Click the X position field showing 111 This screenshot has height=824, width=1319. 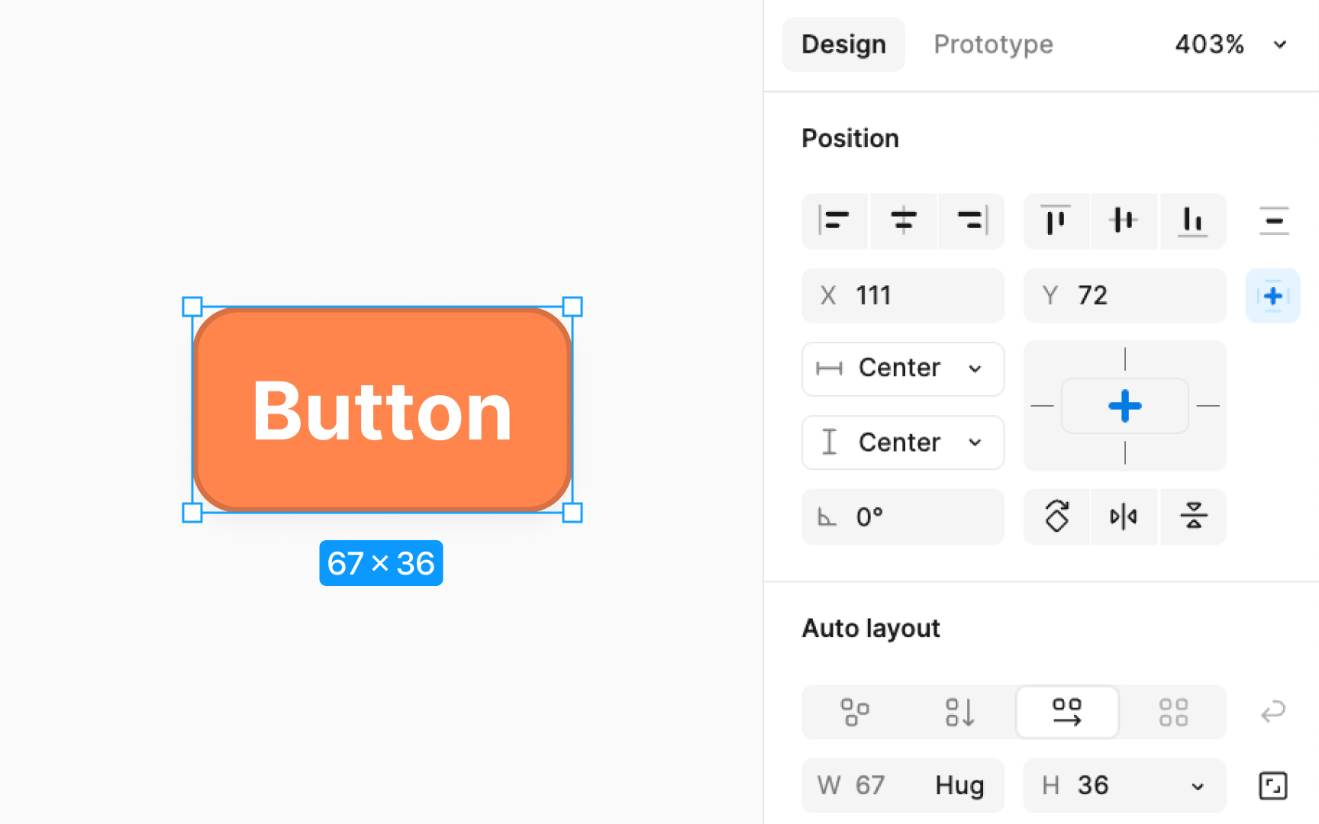tap(903, 296)
